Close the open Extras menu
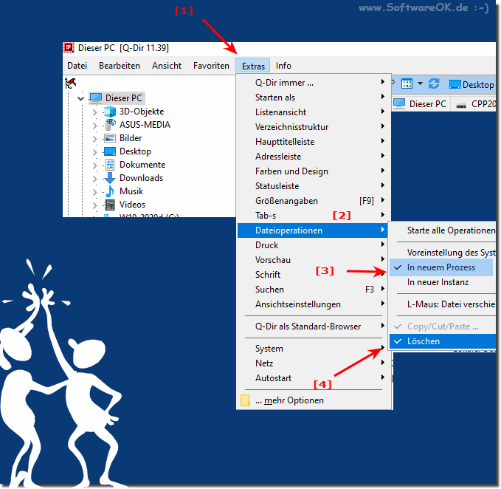 [253, 66]
